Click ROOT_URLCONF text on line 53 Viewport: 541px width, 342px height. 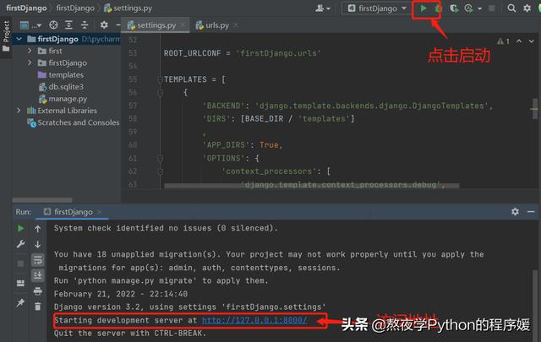tap(192, 53)
